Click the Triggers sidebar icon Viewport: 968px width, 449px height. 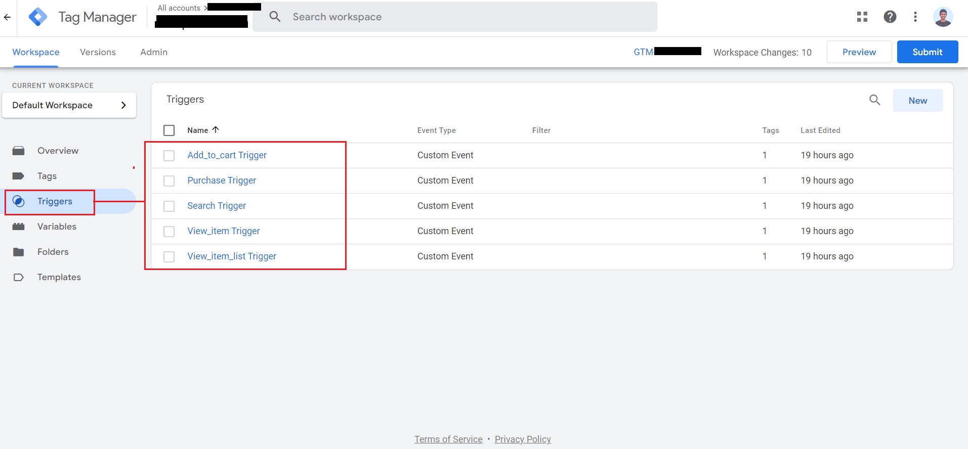[19, 201]
